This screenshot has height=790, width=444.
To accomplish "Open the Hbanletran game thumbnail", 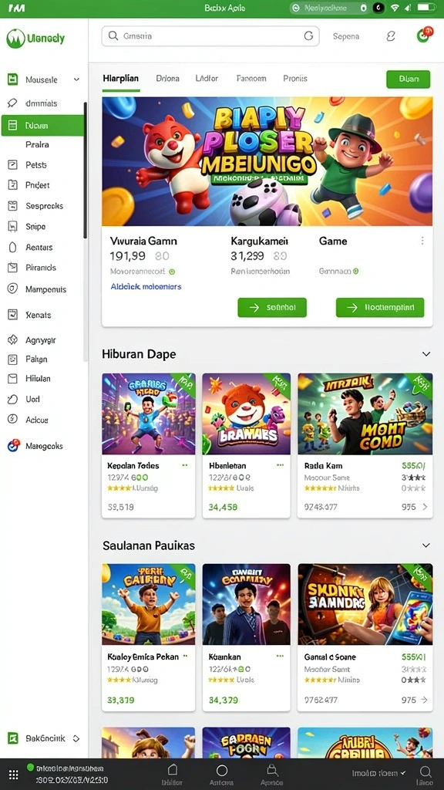I will (246, 414).
